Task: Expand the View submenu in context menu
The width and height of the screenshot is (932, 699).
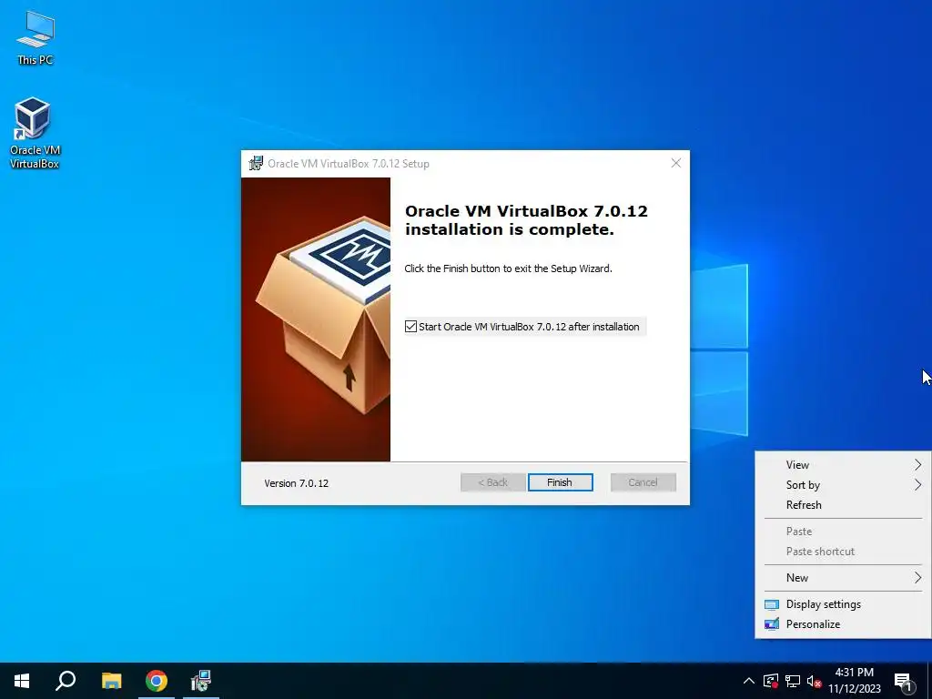Action: coord(843,465)
